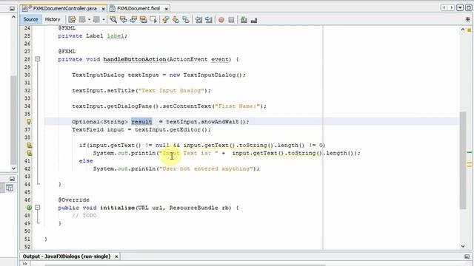
Task: Click the double chevron in Output gutter
Action: (24, 264)
